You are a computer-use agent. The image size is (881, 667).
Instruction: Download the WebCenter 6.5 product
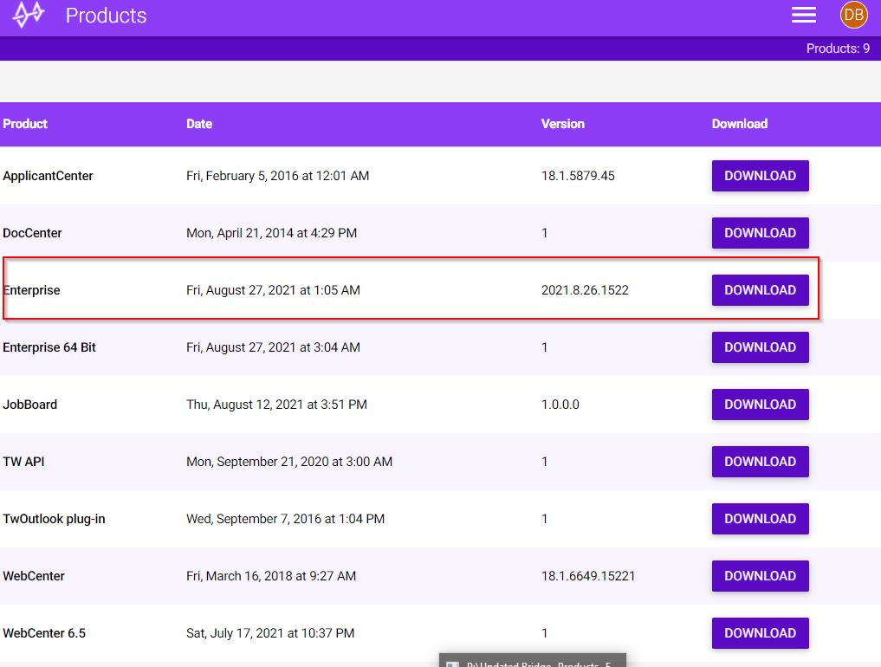pos(761,633)
